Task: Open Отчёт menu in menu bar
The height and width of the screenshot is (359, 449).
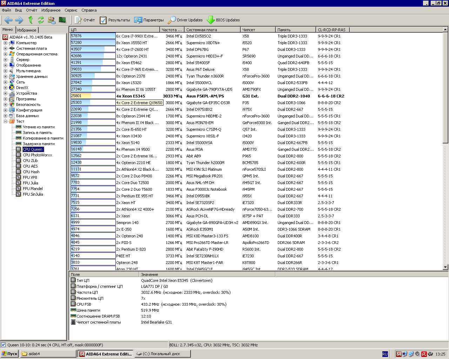Action: click(31, 10)
